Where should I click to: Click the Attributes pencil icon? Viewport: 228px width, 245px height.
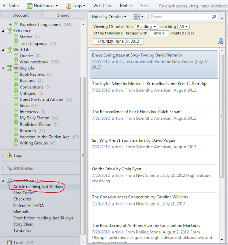click(x=10, y=168)
